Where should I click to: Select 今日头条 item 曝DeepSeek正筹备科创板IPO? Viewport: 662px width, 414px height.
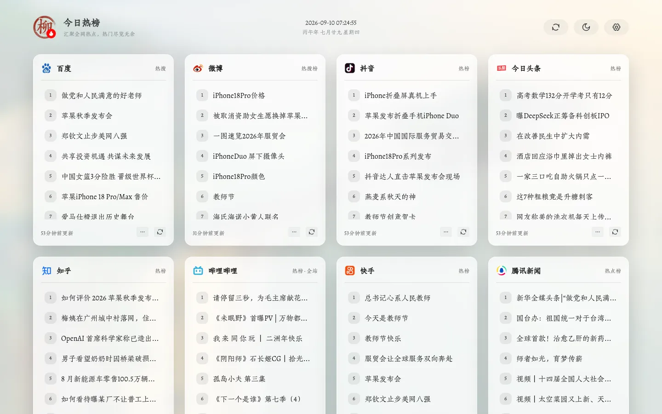tap(563, 115)
